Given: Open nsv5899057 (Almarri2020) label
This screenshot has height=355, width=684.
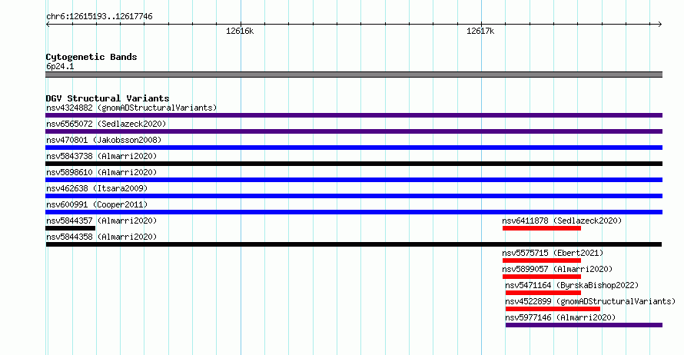Looking at the screenshot, I should pyautogui.click(x=557, y=269).
